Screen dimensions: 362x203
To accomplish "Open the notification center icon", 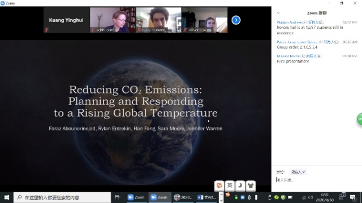I will coord(353,197).
